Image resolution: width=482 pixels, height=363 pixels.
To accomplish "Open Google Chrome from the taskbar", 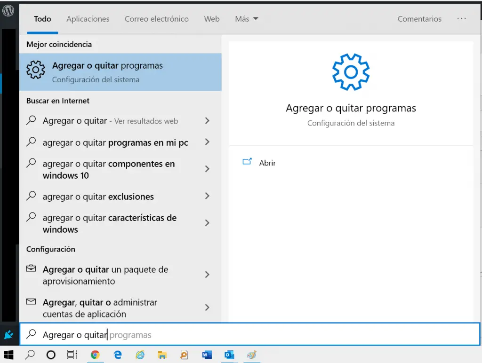I will (x=95, y=355).
